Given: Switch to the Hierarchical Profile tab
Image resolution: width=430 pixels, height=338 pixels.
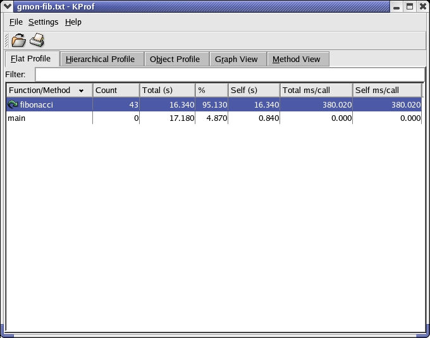Looking at the screenshot, I should [100, 59].
